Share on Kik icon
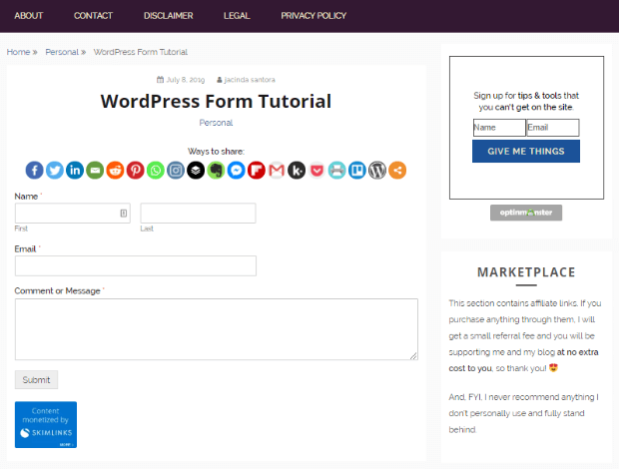This screenshot has height=469, width=619. [x=297, y=171]
